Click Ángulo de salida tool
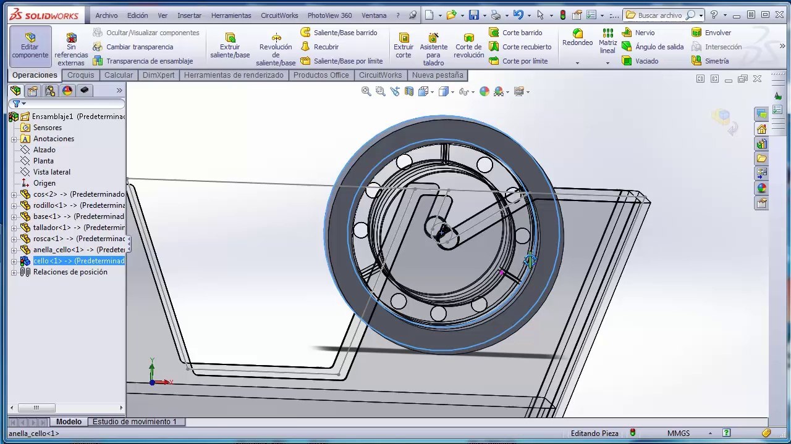 click(x=653, y=46)
